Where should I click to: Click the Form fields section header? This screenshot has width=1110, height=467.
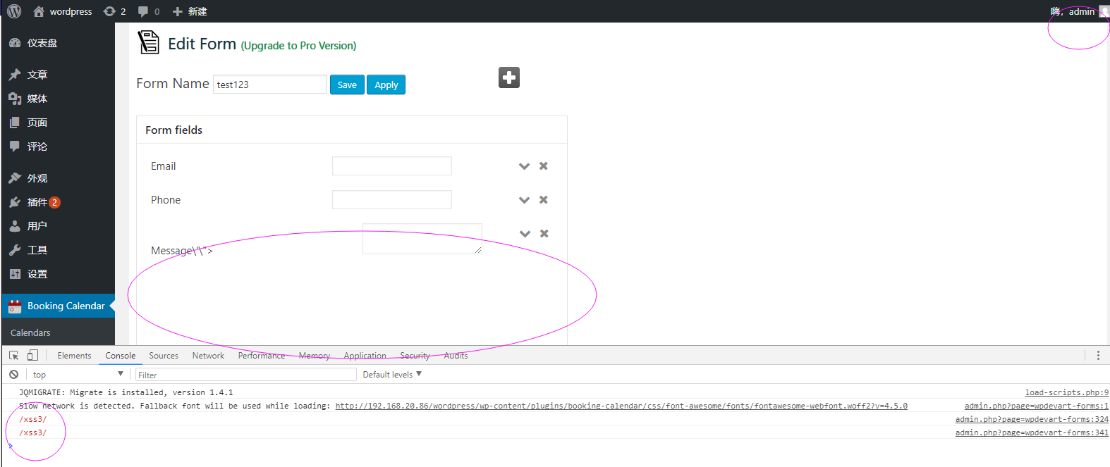pos(352,130)
